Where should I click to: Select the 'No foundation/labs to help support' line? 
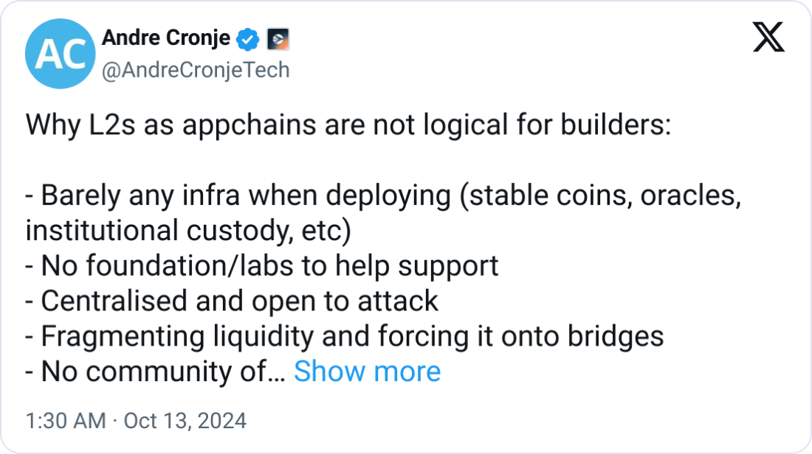[261, 266]
